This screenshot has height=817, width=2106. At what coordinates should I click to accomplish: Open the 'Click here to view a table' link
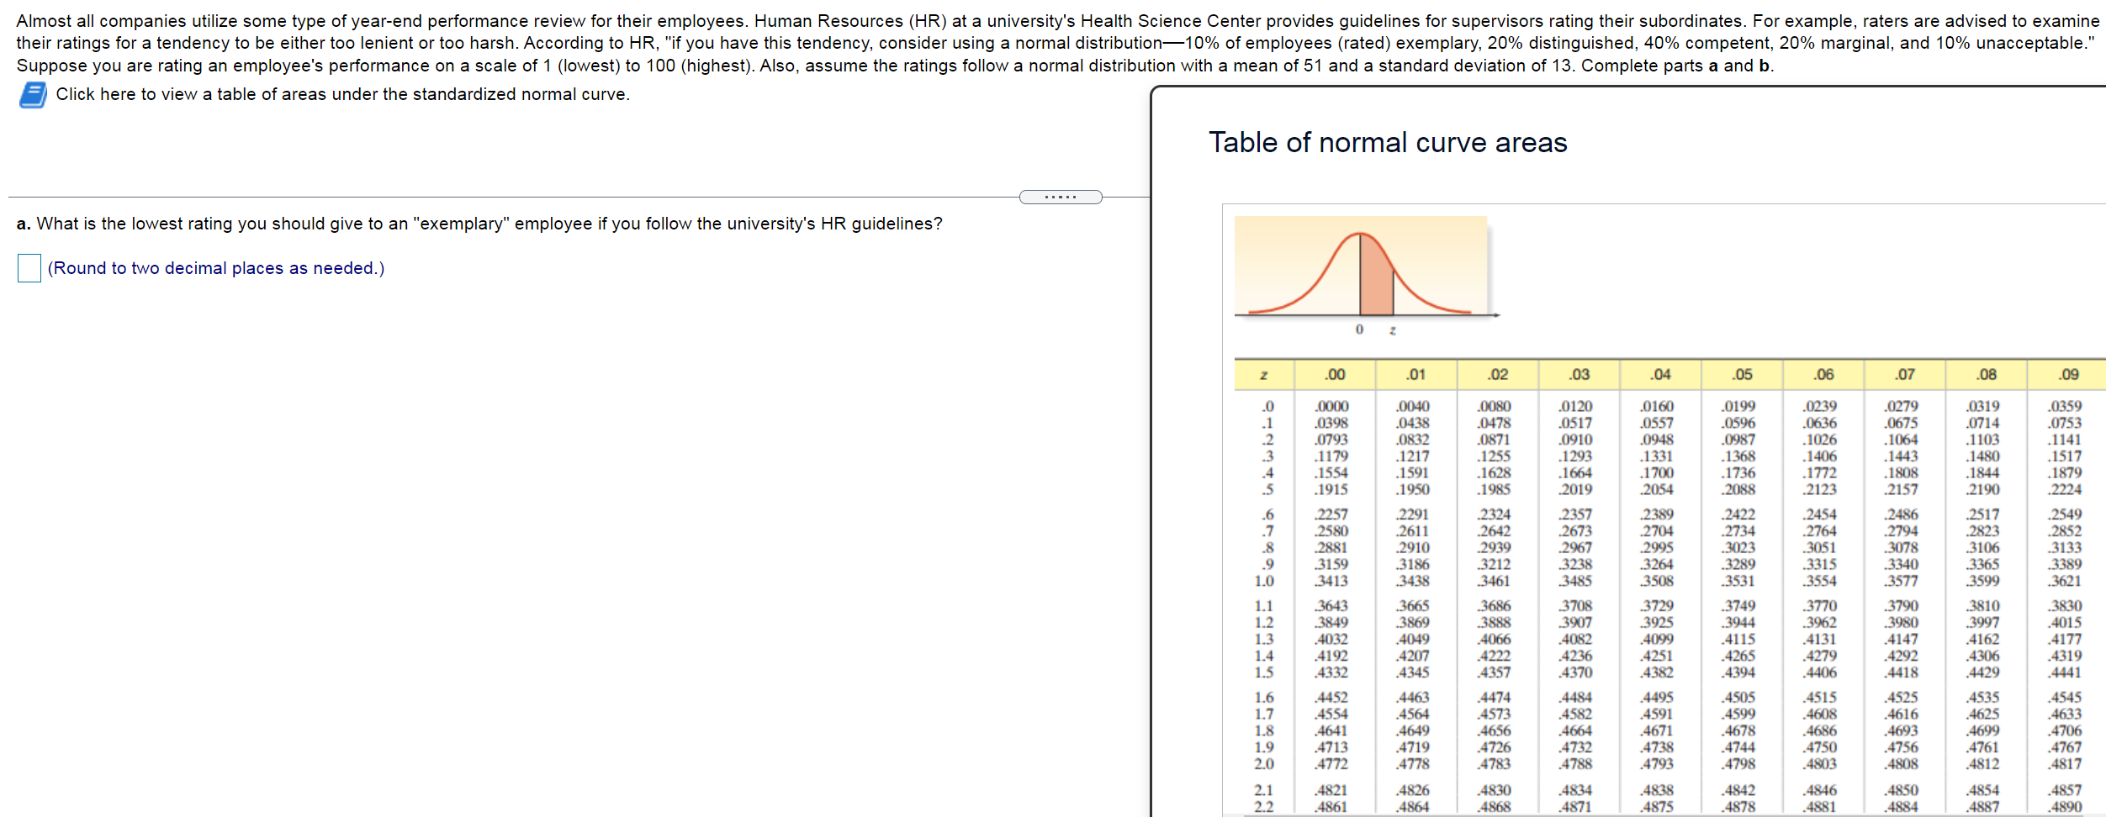coord(342,94)
